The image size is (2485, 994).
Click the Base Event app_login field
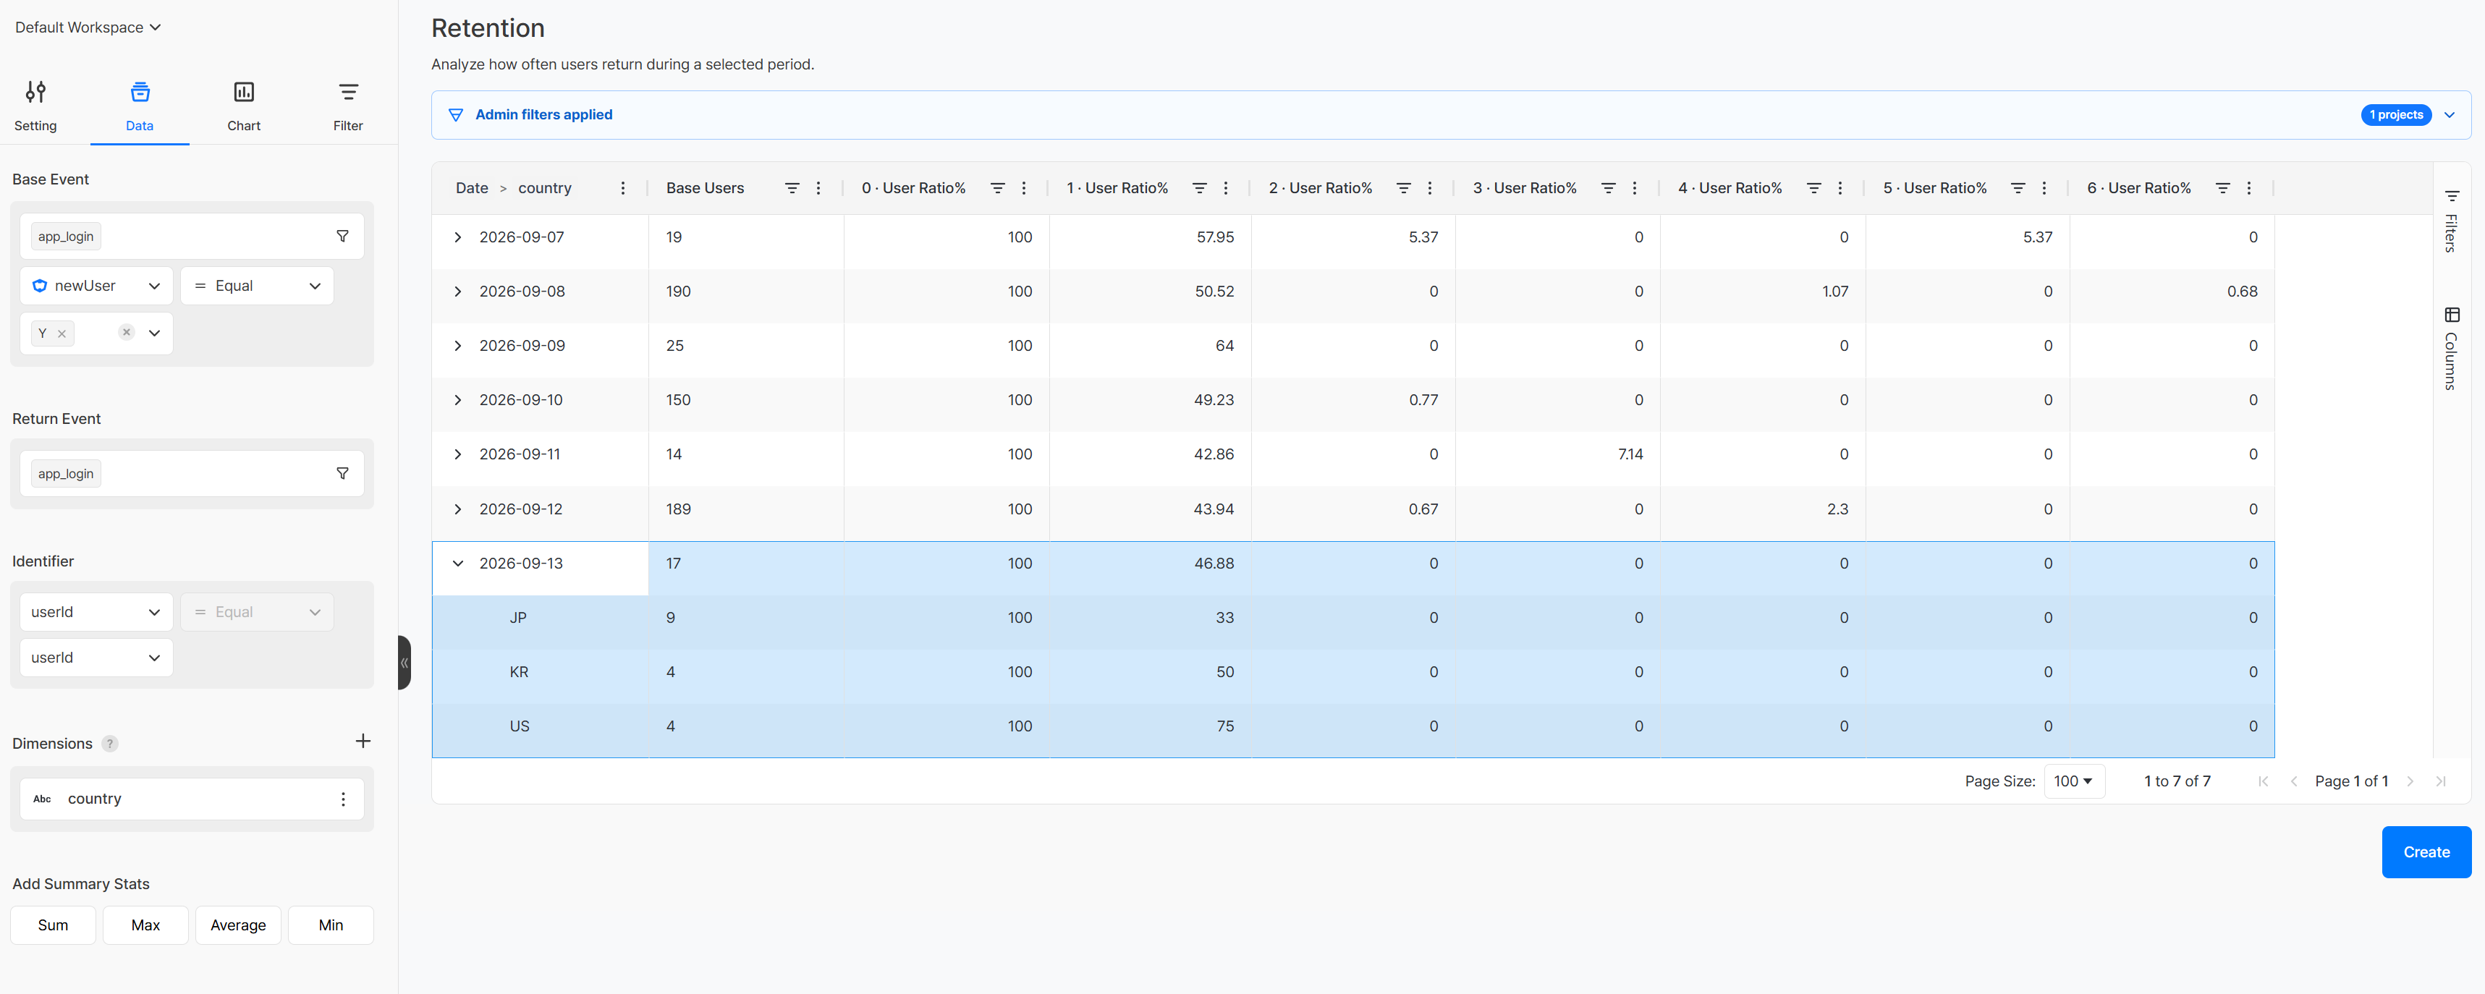click(192, 237)
